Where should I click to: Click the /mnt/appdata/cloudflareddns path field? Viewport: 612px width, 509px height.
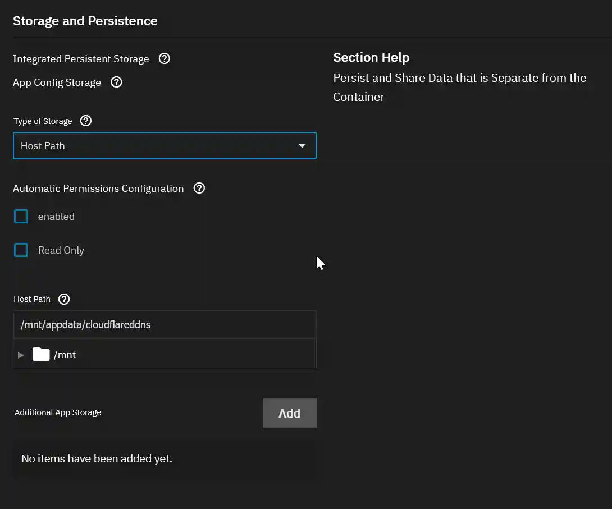tap(165, 324)
